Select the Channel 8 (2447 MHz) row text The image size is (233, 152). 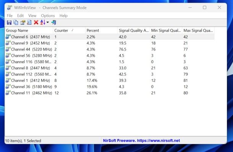31,68
